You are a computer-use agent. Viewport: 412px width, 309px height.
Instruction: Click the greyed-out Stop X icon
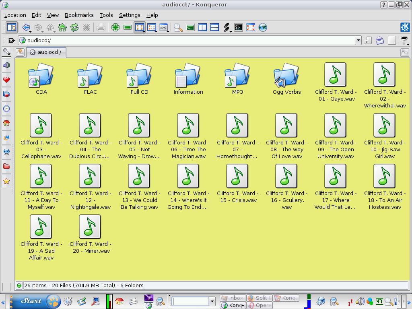[x=87, y=27]
